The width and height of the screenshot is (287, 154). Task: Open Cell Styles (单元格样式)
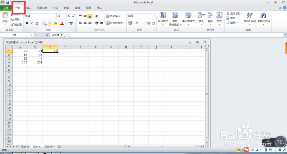tap(188, 19)
